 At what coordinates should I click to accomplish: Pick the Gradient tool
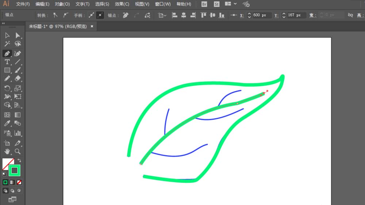(18, 115)
